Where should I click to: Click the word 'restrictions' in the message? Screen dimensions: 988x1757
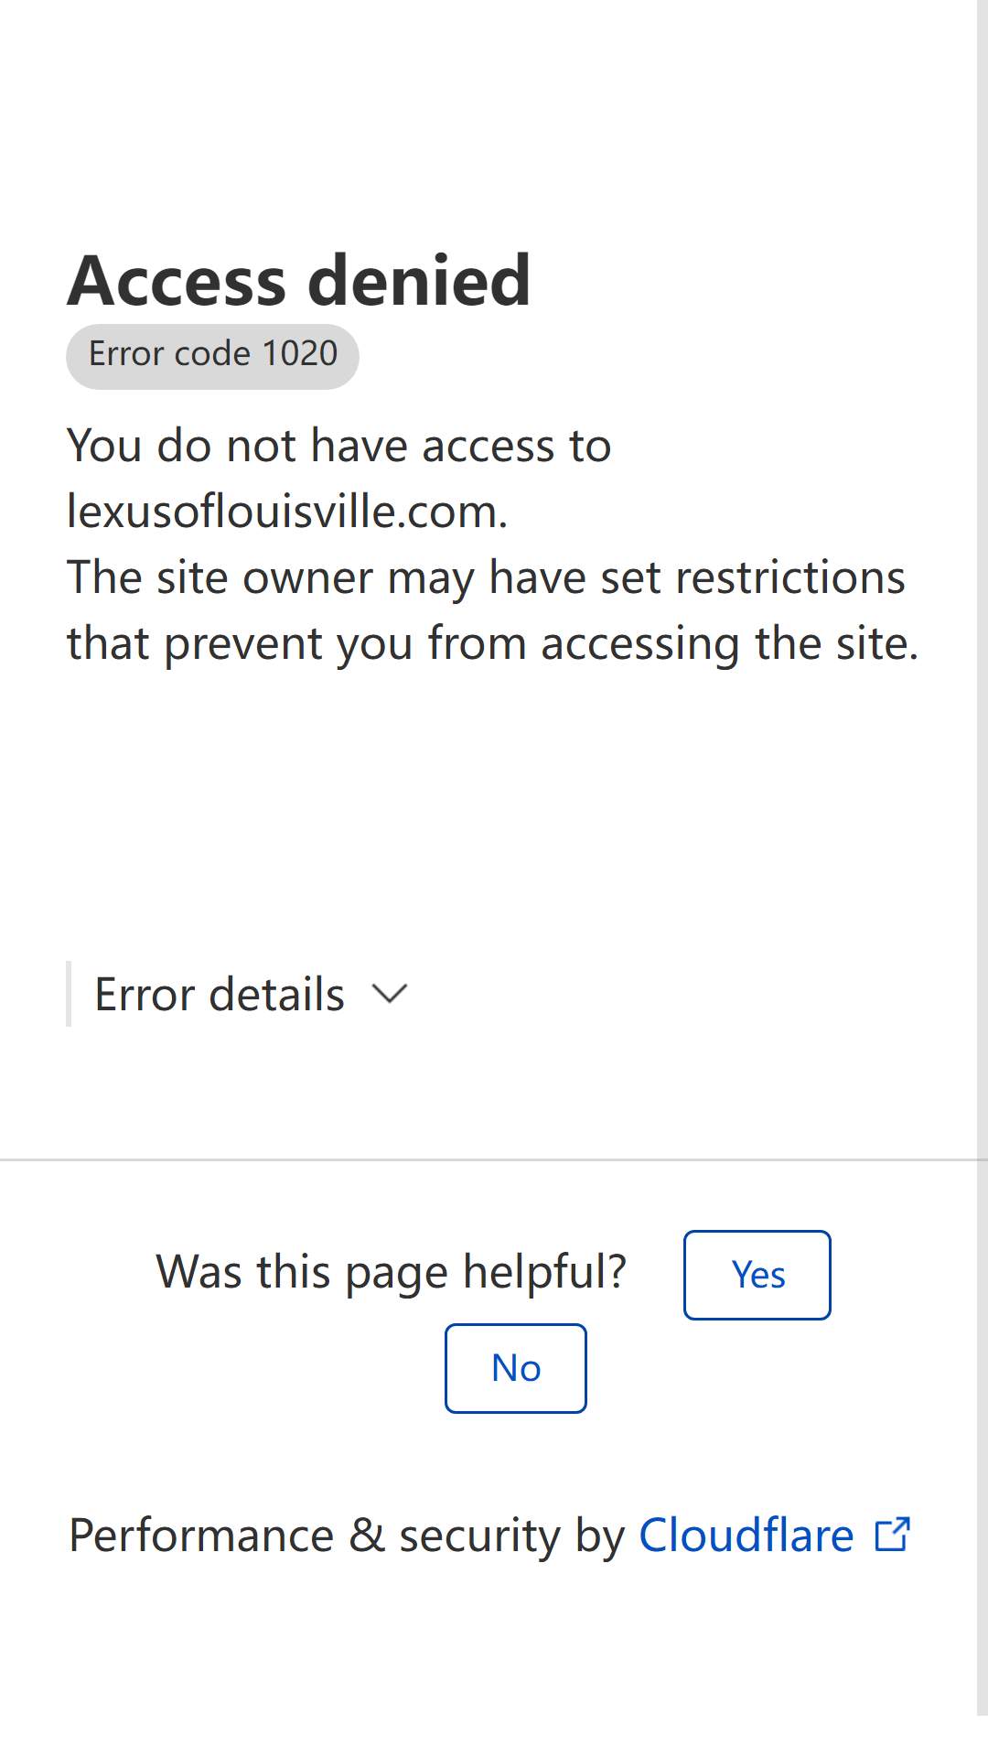click(x=790, y=577)
